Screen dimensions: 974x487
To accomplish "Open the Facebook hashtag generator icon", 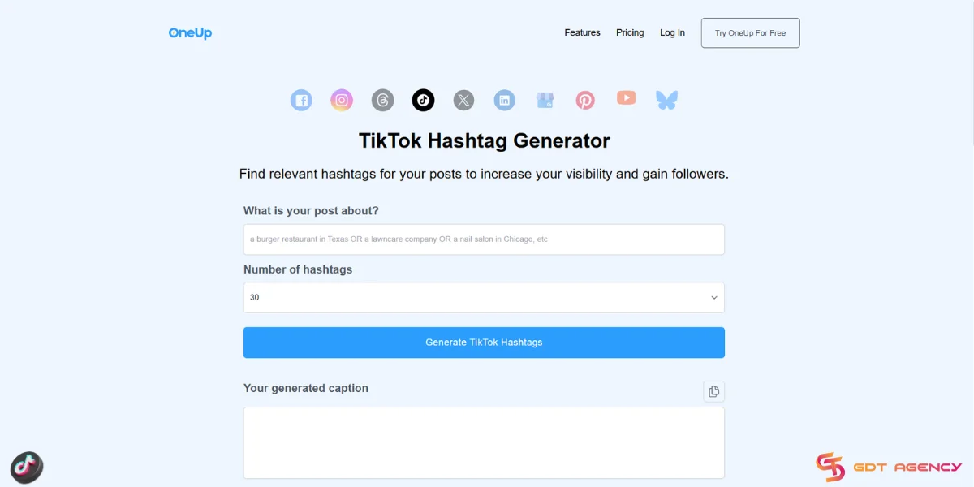I will (301, 101).
